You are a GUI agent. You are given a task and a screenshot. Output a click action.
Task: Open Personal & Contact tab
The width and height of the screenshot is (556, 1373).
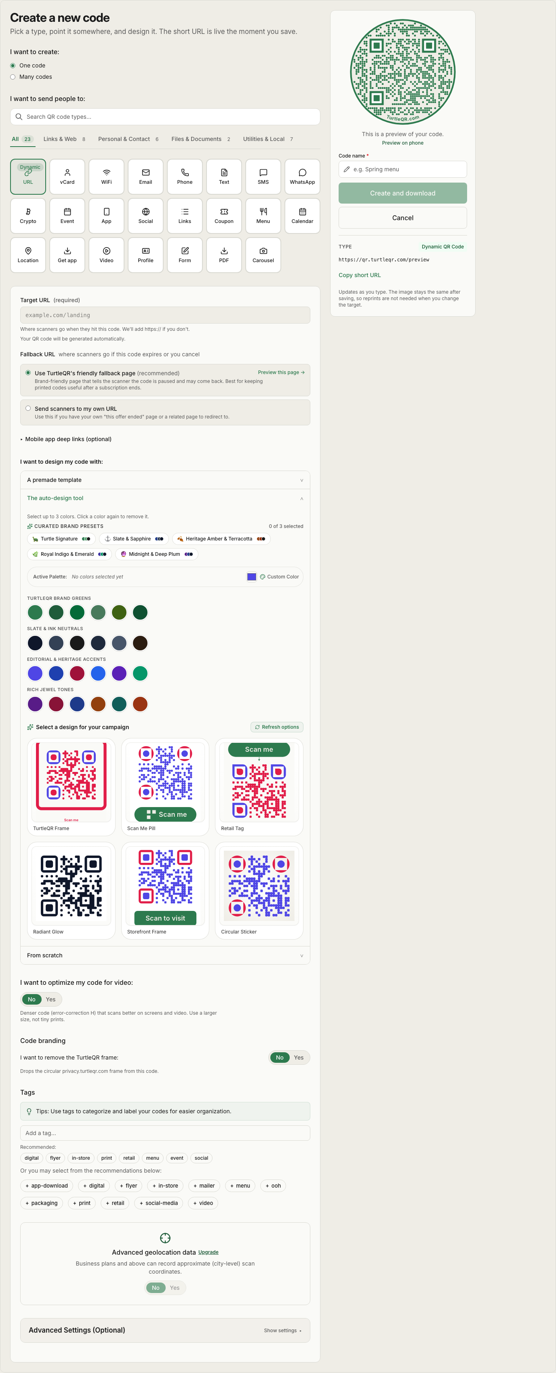[128, 139]
